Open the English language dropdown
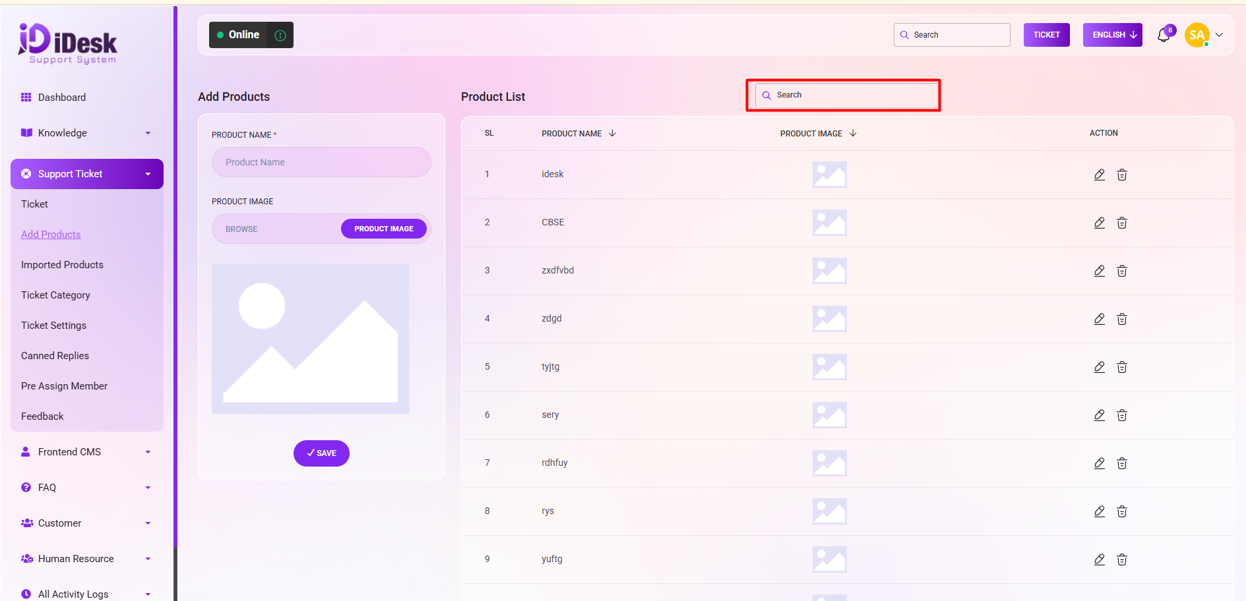The image size is (1246, 601). pos(1112,35)
